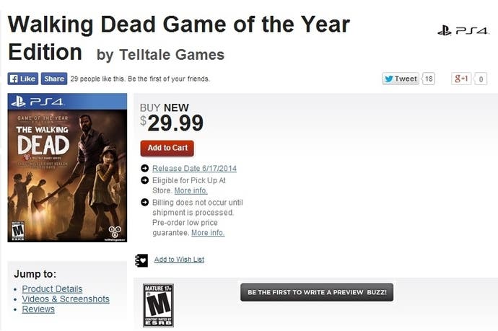Jump to Product Details section
498x331 pixels.
(x=52, y=288)
